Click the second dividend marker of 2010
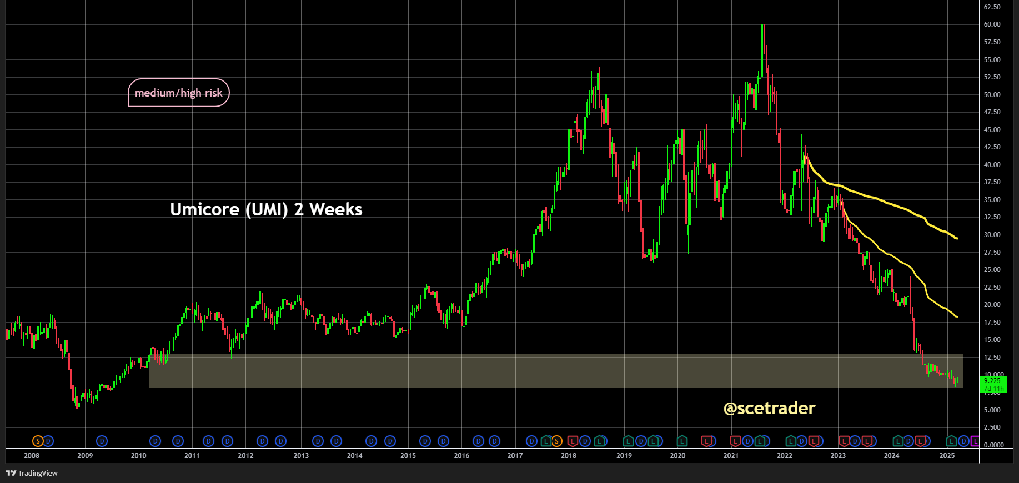 [178, 441]
